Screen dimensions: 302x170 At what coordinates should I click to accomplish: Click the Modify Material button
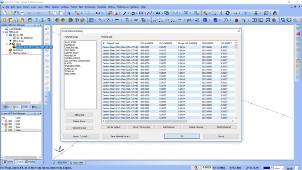point(224,127)
